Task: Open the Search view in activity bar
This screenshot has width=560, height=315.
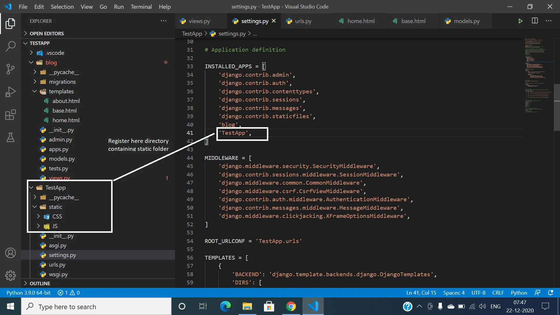Action: coord(10,46)
